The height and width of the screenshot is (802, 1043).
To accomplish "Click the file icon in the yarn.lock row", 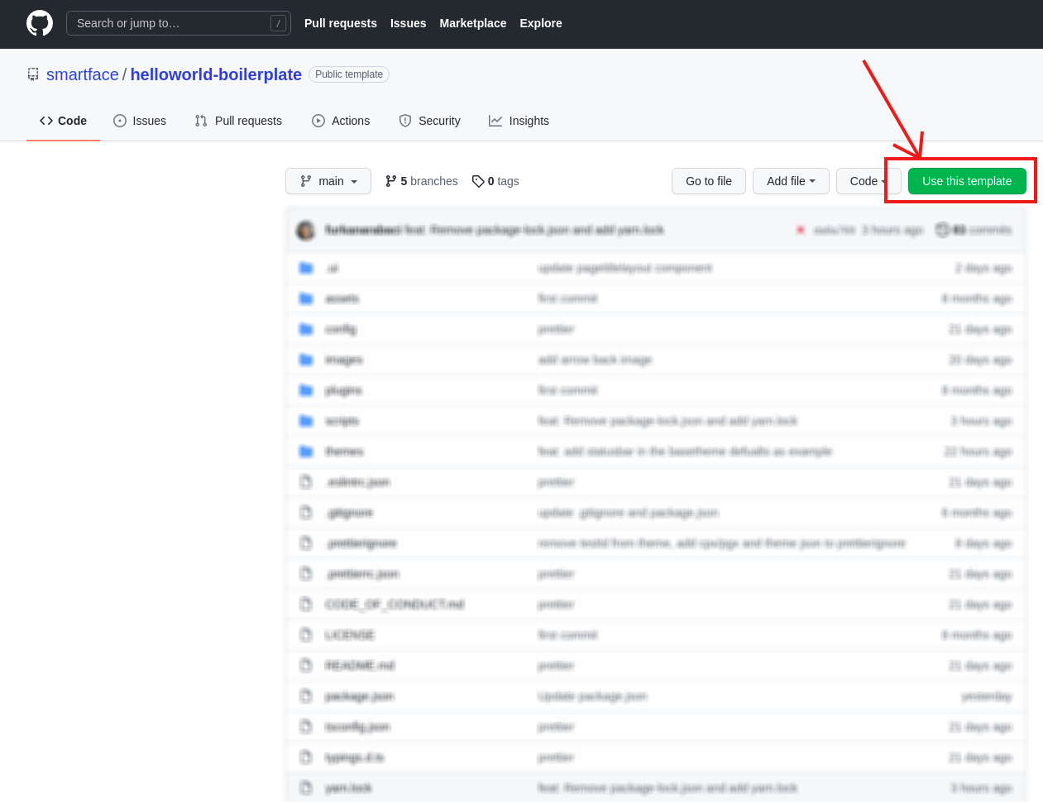I will (306, 788).
